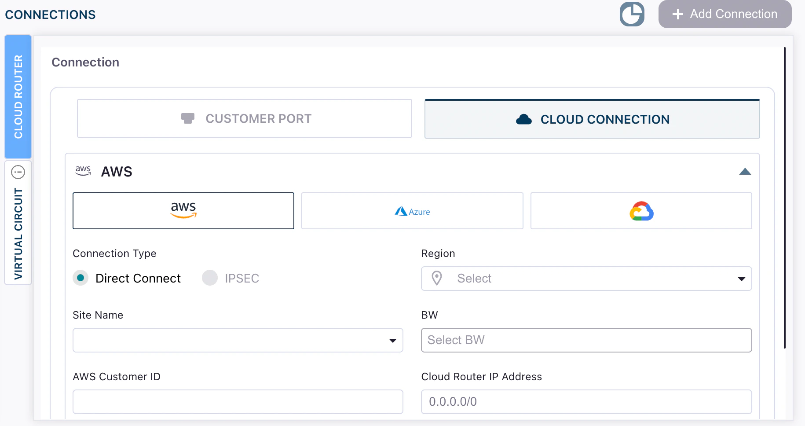The width and height of the screenshot is (805, 426).
Task: Click the 'Cloud Router IP Address' label
Action: [x=482, y=377]
